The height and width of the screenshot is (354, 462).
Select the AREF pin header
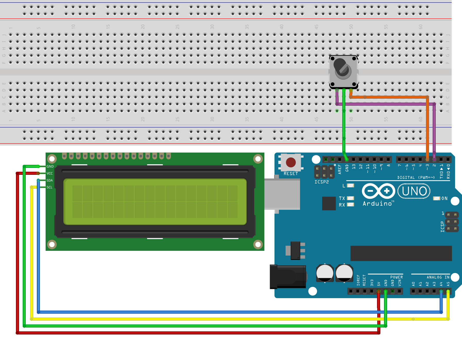point(340,159)
